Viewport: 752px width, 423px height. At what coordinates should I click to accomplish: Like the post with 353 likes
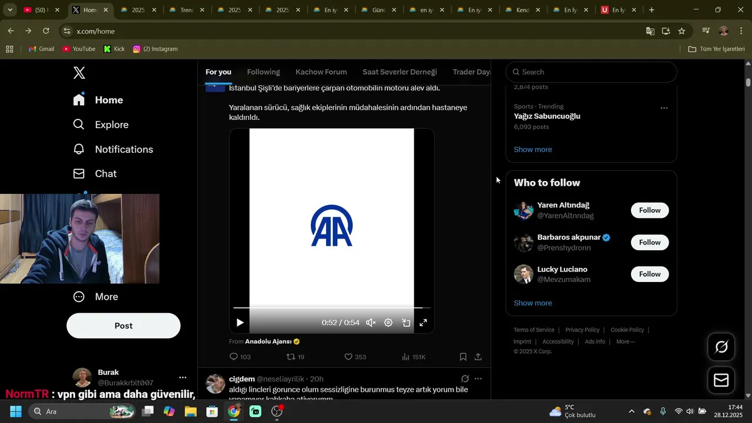(355, 357)
